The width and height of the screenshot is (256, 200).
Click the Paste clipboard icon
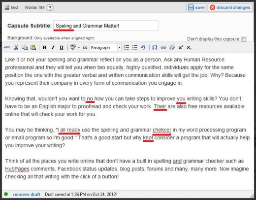[33, 47]
